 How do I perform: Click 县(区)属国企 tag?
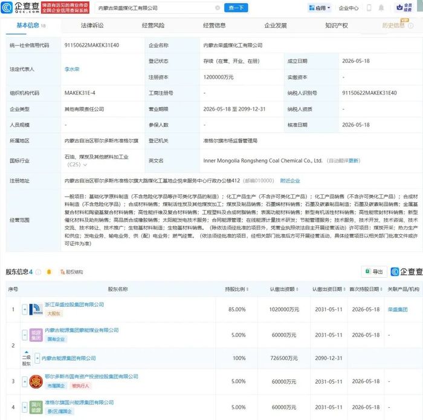pos(60,412)
